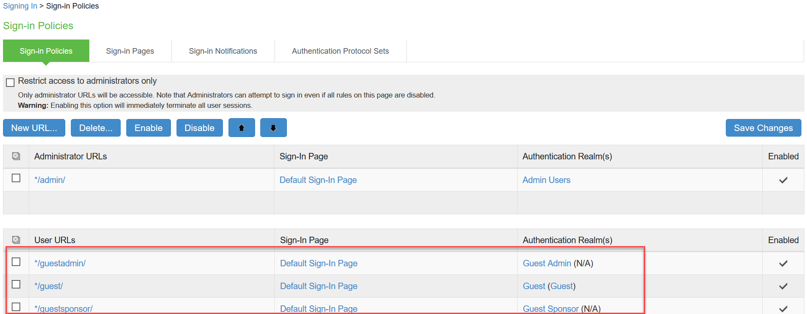The image size is (807, 314).
Task: Open the */admin/ URL link
Action: (50, 180)
